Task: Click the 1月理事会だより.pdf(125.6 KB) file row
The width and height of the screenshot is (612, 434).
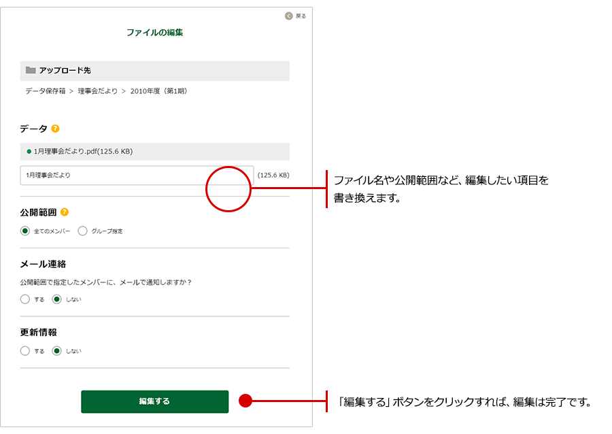Action: [154, 151]
